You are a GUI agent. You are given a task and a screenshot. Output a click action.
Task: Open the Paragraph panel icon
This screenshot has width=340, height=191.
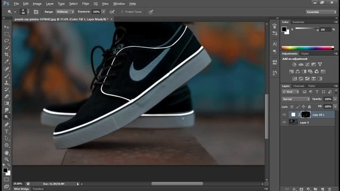pyautogui.click(x=275, y=51)
